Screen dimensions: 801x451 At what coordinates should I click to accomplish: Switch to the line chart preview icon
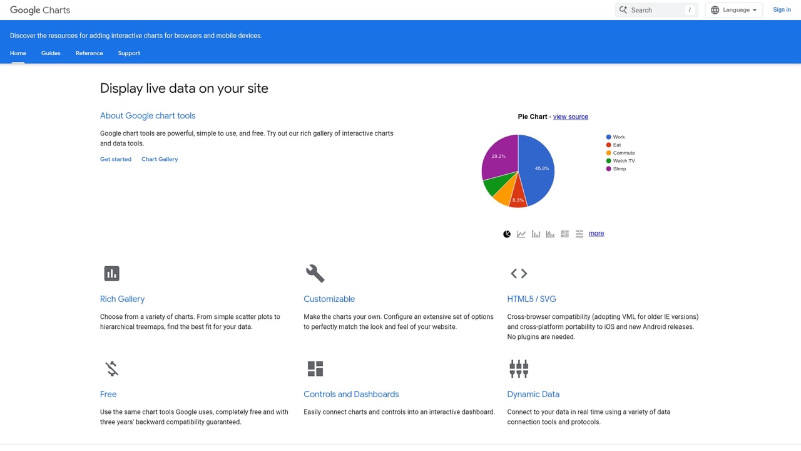click(x=521, y=233)
